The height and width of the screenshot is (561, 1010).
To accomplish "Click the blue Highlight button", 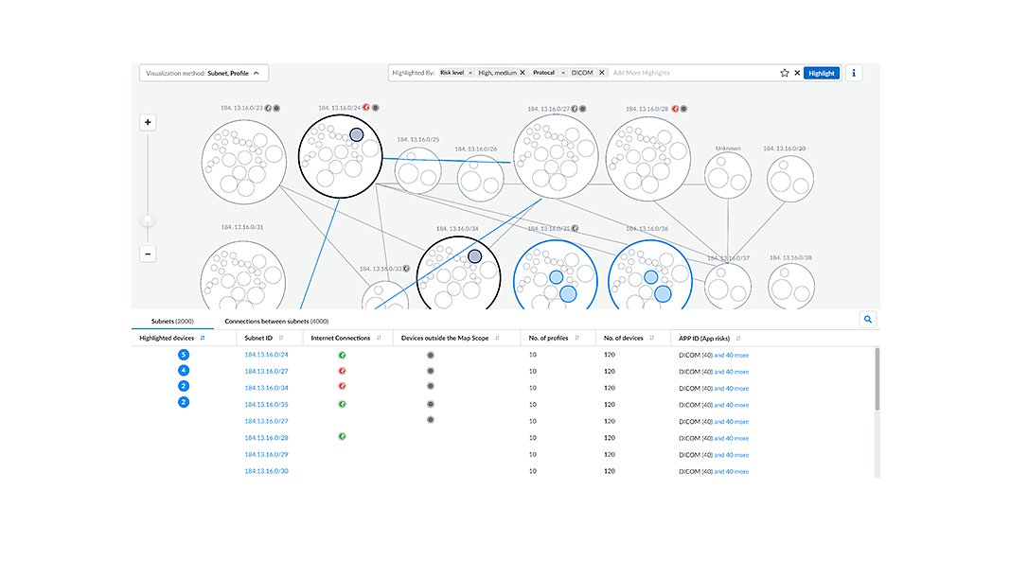I will (820, 73).
